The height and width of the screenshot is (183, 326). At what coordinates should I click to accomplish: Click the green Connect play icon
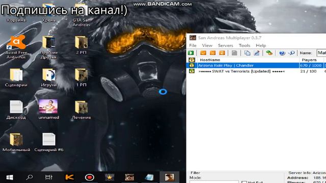pyautogui.click(x=191, y=53)
